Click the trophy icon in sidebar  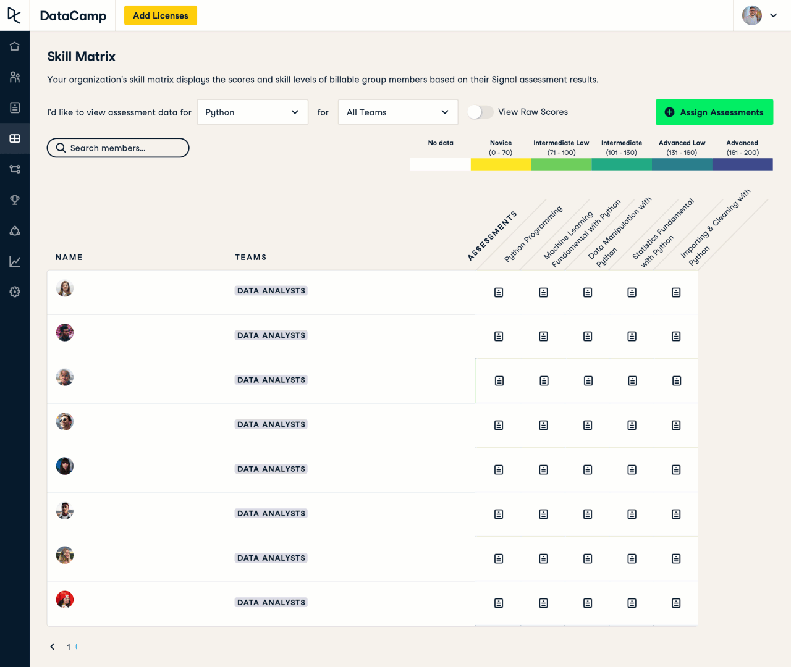[x=15, y=199]
